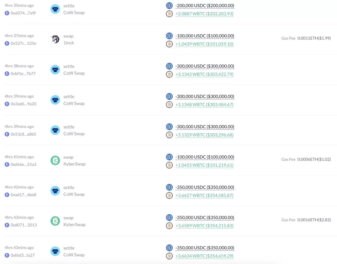Click Ethereum icon next to 0x527c...525e
This screenshot has height=264, width=337.
tap(7, 44)
